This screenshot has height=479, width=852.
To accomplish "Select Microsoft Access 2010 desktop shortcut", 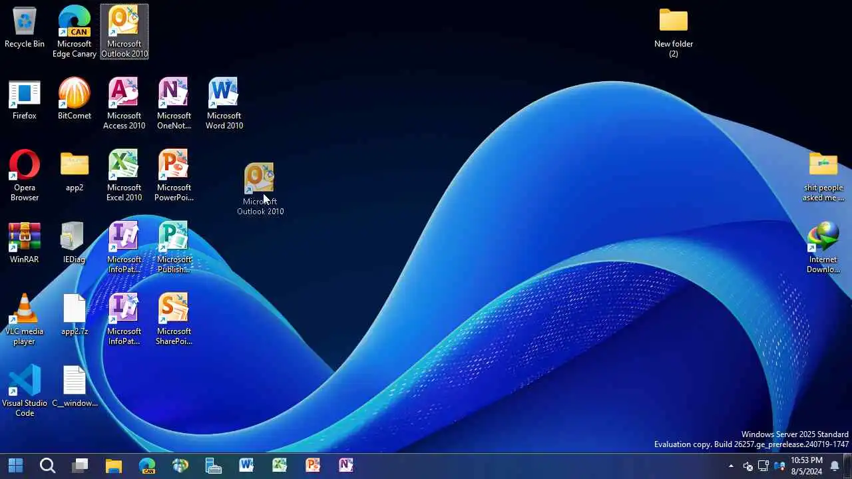I will [124, 104].
